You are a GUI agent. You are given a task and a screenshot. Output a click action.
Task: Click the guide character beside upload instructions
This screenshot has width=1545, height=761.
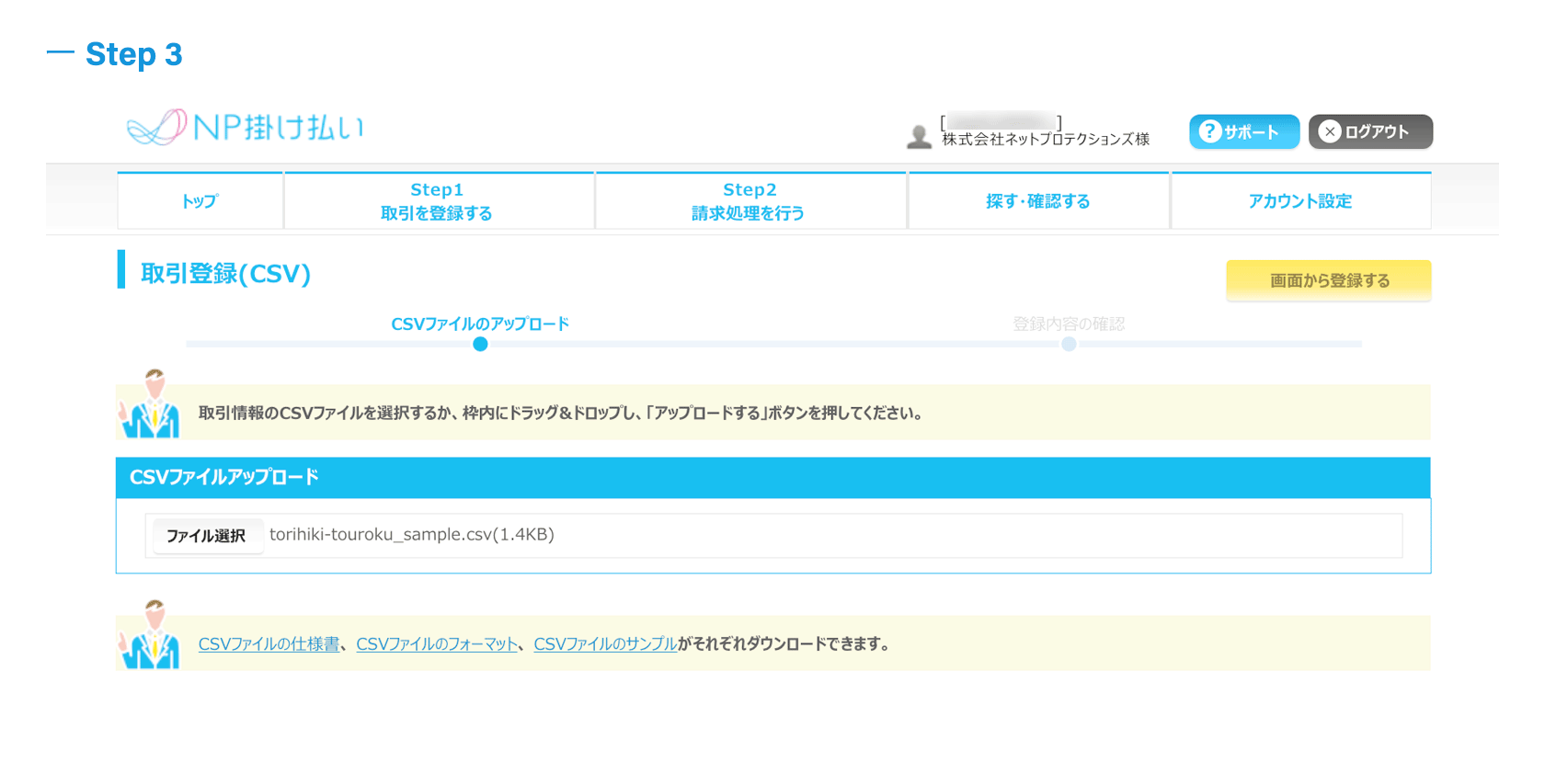(x=150, y=404)
